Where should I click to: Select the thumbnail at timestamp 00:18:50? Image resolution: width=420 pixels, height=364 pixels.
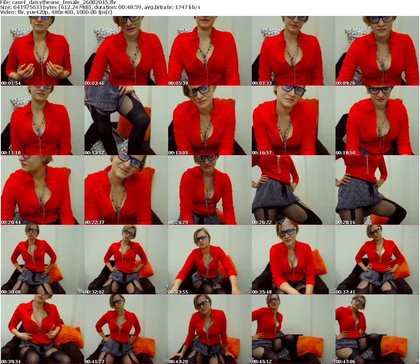tap(377, 120)
